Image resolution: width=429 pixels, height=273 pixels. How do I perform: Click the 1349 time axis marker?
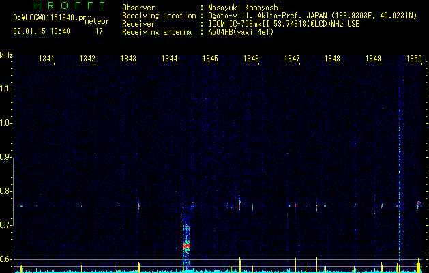pyautogui.click(x=374, y=59)
